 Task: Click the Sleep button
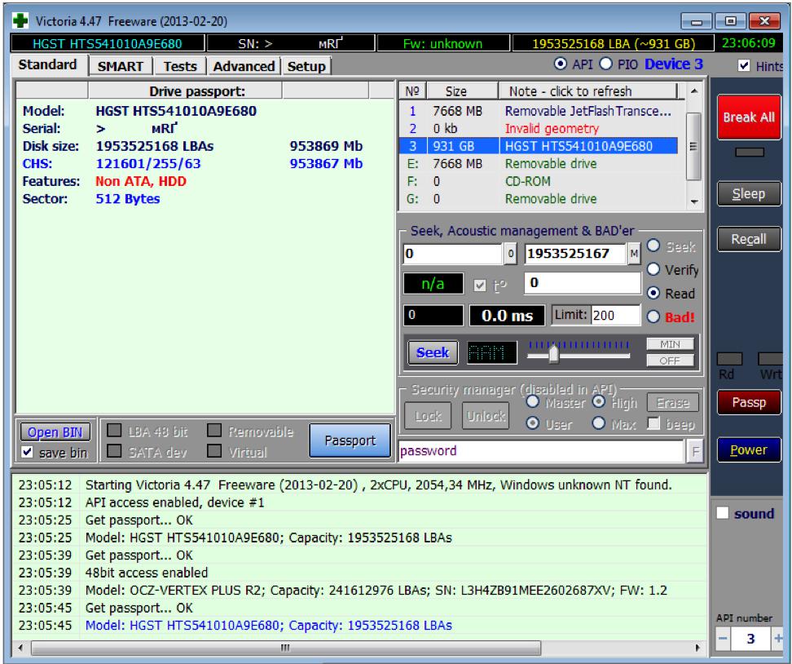(749, 193)
